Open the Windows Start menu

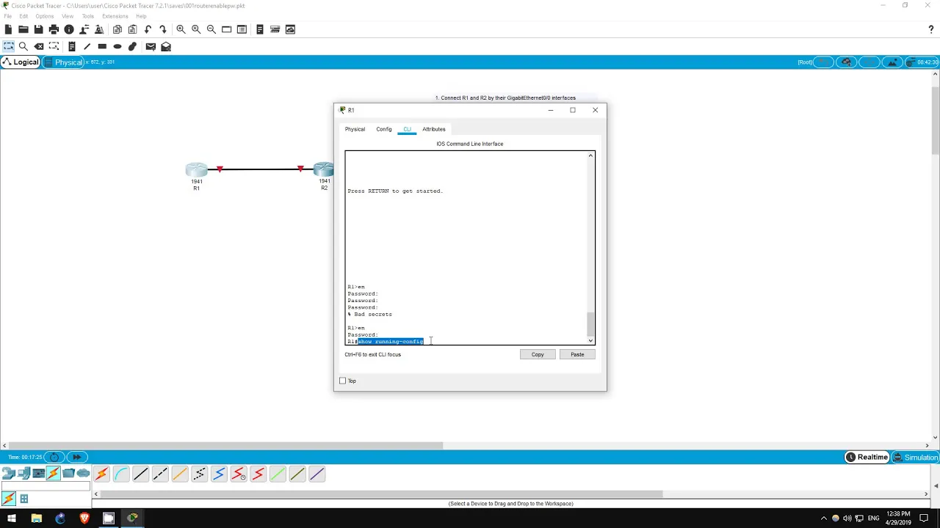12,518
